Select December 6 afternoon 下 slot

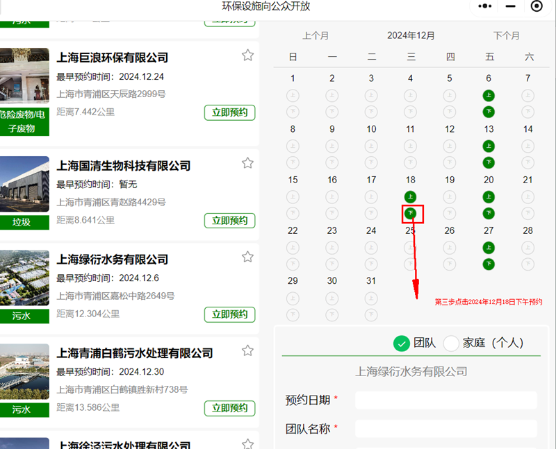coord(489,112)
